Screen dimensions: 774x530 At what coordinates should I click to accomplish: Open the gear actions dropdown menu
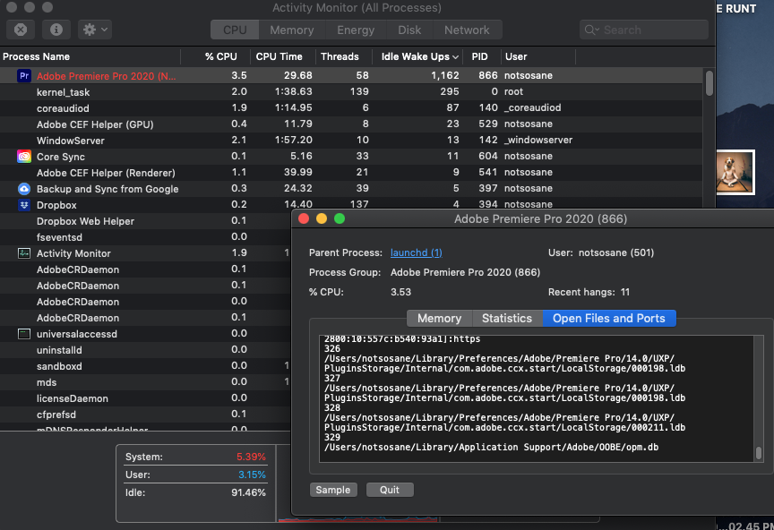94,30
